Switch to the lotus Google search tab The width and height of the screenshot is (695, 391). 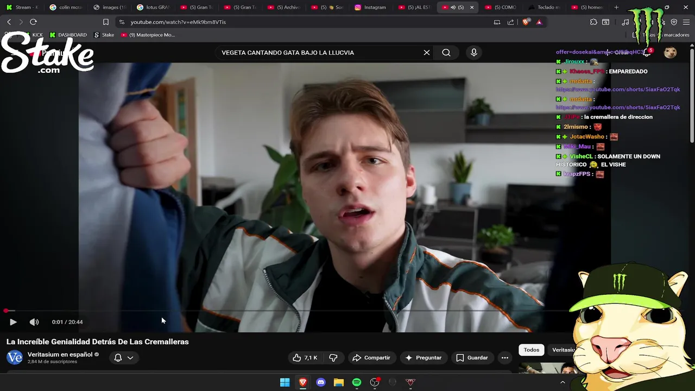153,7
